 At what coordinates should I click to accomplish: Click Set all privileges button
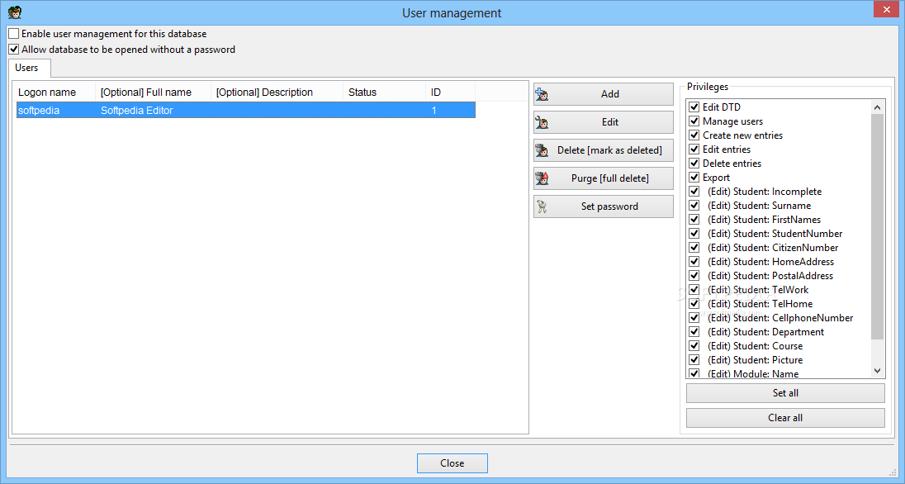[785, 393]
